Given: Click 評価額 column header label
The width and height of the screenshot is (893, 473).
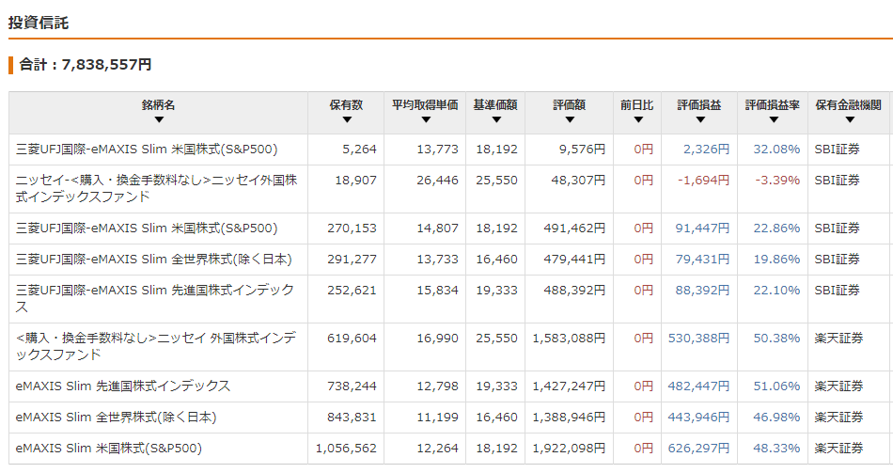Looking at the screenshot, I should pyautogui.click(x=569, y=105).
